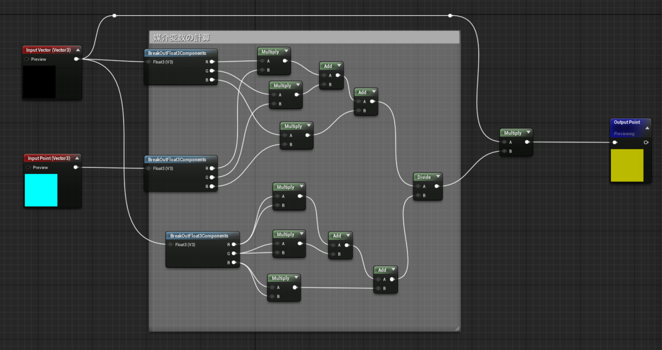Open the Divide node dropdown arrow
Viewport: 662px width, 350px height.
point(438,177)
